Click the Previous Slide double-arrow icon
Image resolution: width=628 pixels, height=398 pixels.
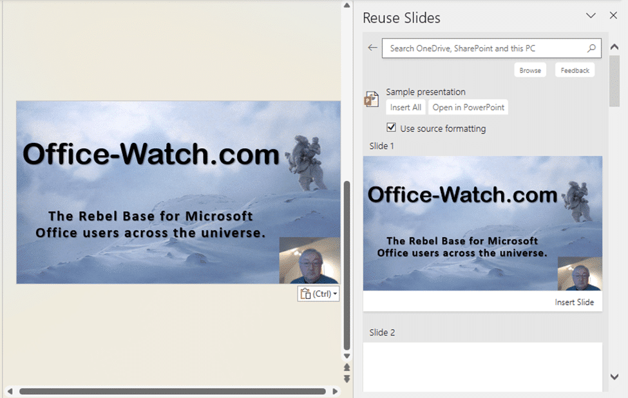pos(347,368)
